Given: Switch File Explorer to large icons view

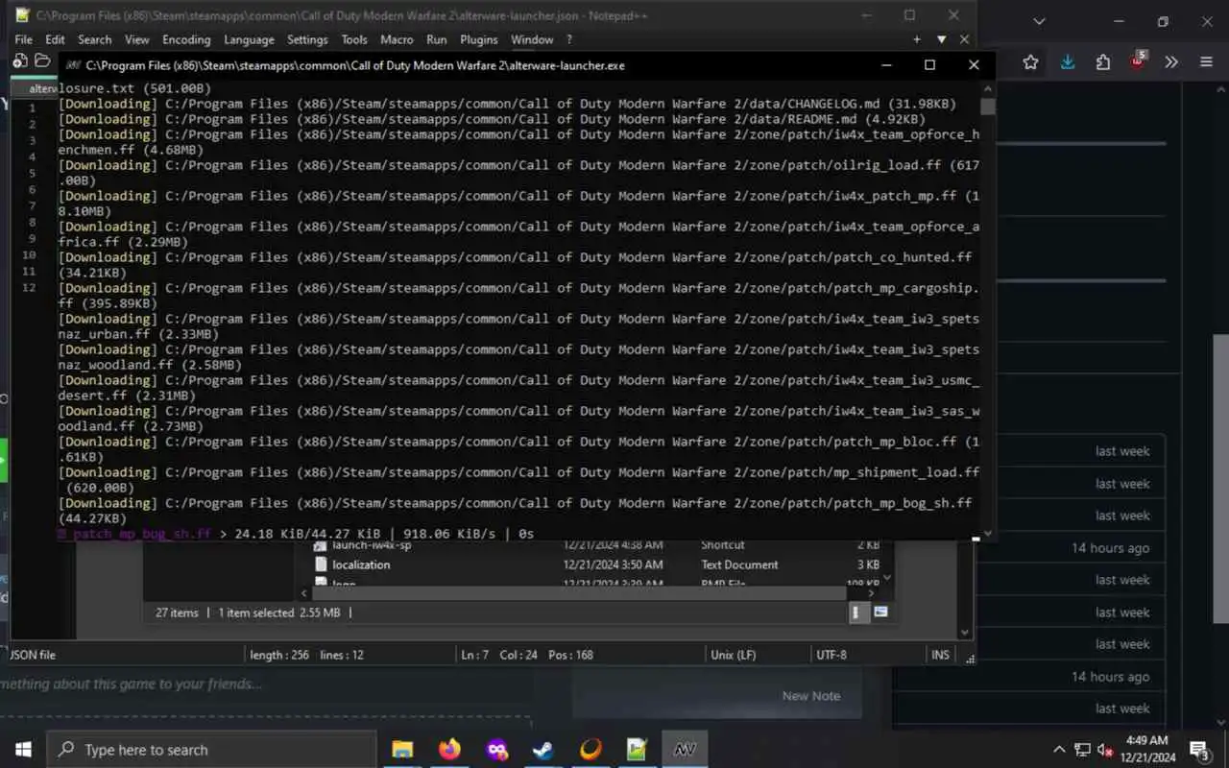Looking at the screenshot, I should coord(880,612).
